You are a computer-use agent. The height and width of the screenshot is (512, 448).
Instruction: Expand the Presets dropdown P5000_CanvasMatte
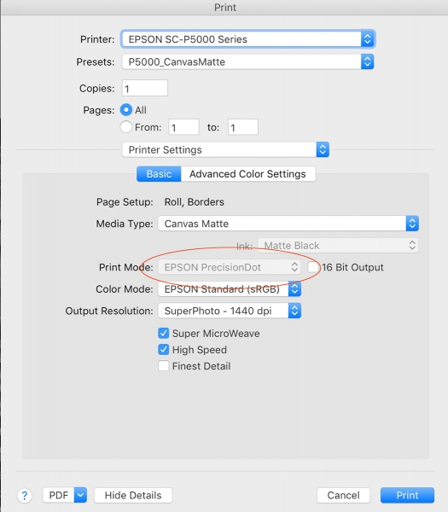247,61
